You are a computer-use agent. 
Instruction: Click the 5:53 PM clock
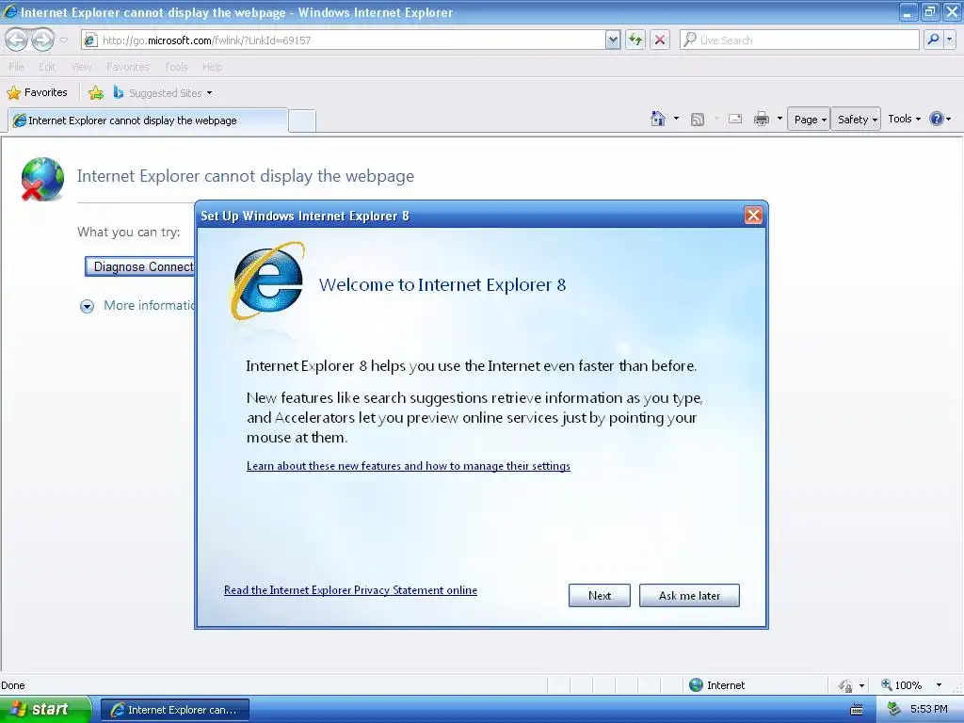coord(929,710)
